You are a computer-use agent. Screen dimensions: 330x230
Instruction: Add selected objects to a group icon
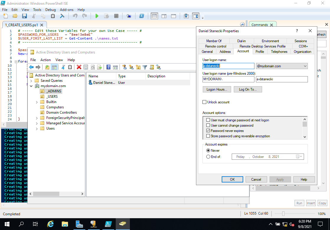pos(159,67)
